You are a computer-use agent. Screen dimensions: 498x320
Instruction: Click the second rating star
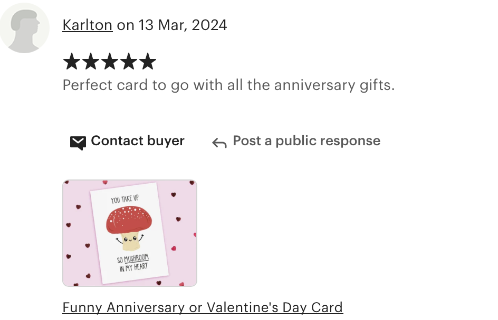click(91, 61)
